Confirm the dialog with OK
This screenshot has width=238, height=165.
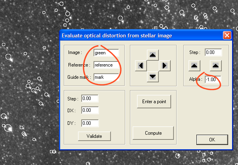click(212, 140)
